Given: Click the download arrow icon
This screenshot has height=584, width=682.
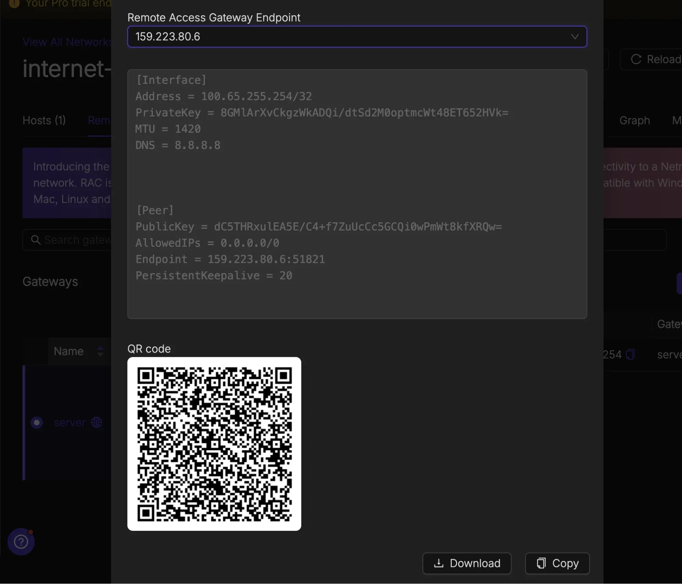Looking at the screenshot, I should 439,563.
